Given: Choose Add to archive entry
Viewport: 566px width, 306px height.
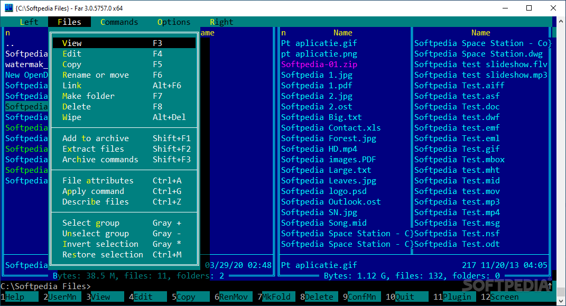Looking at the screenshot, I should (x=124, y=138).
